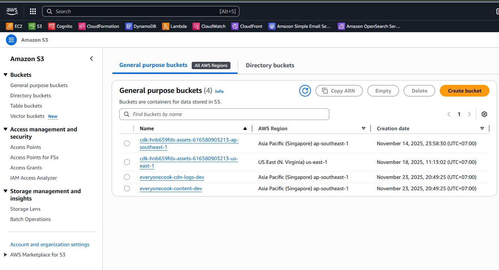Collapse the Buckets navigation section
The height and width of the screenshot is (270, 499).
coord(5,75)
